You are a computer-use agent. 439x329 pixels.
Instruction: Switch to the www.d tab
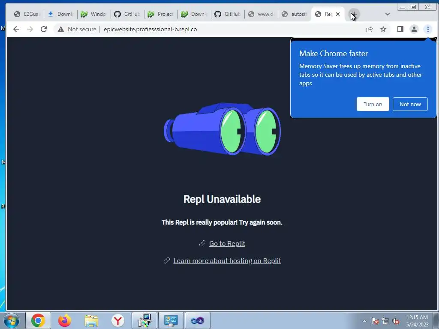click(261, 14)
